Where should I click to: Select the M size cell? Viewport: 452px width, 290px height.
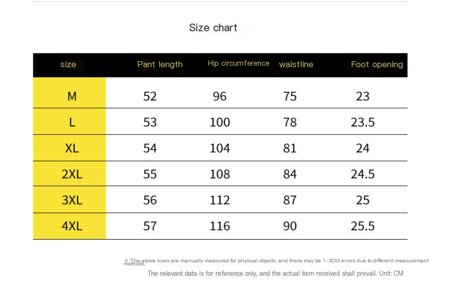(x=69, y=93)
